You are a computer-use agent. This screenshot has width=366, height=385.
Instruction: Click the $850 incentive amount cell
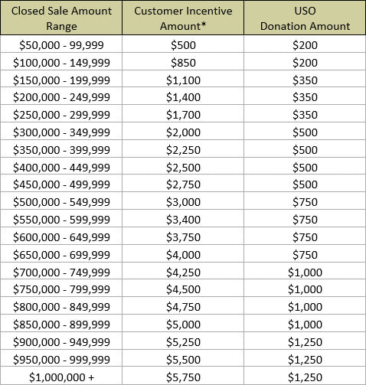coord(183,62)
